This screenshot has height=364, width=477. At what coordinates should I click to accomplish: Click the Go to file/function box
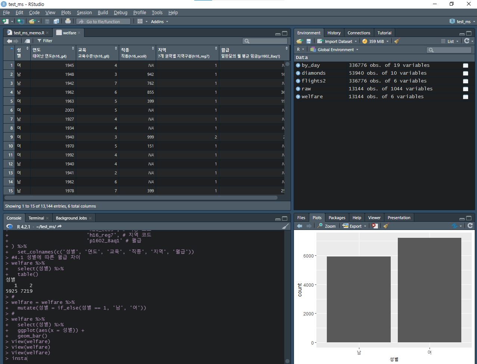pos(103,21)
